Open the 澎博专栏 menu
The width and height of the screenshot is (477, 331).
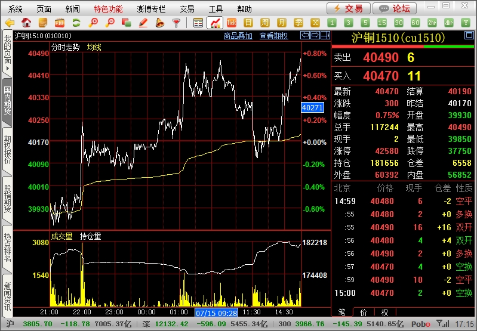(x=151, y=9)
